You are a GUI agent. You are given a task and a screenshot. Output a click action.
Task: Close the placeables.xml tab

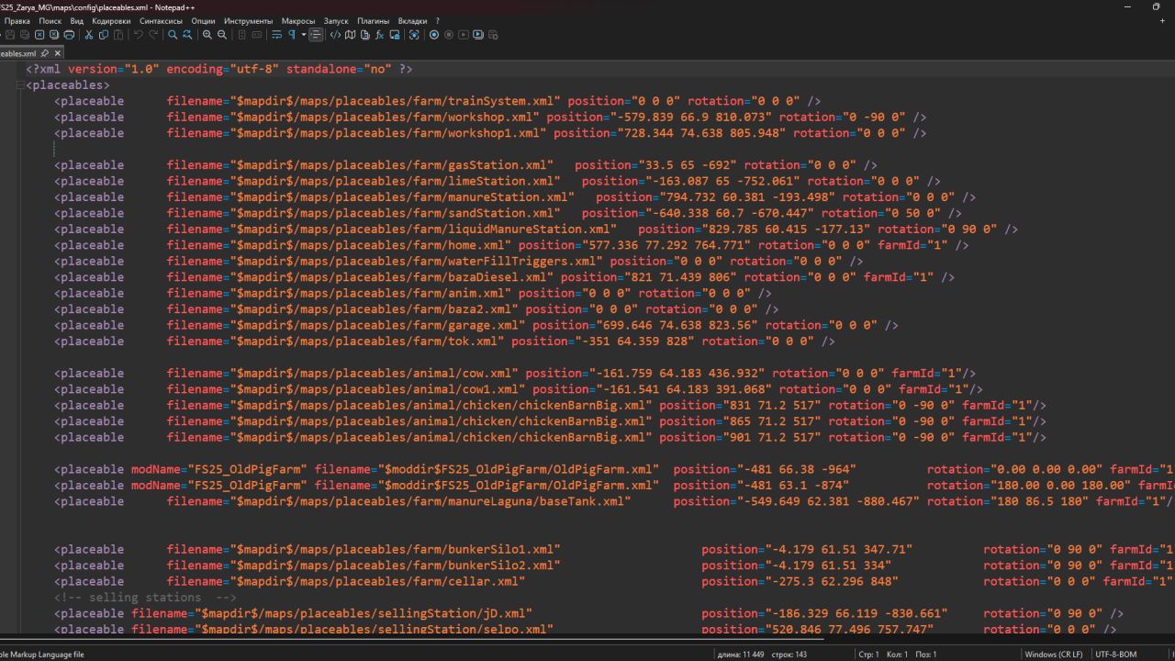[x=57, y=53]
